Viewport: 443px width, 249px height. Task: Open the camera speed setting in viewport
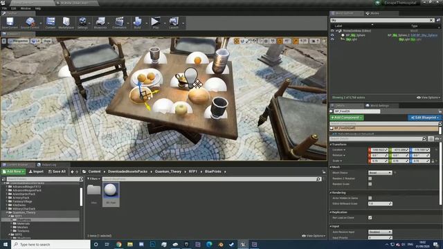(314, 41)
